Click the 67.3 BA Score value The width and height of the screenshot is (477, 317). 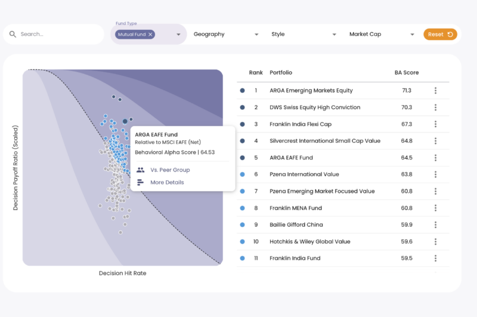tap(407, 124)
